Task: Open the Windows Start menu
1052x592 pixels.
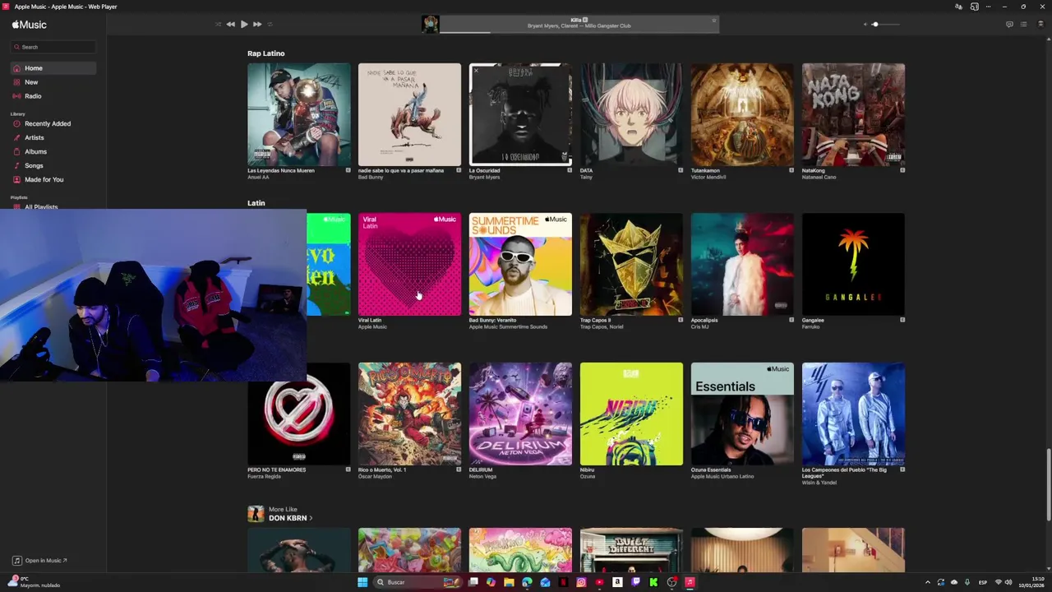Action: (362, 582)
